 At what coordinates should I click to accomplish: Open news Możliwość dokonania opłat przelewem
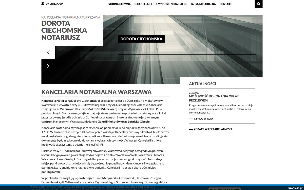click(x=214, y=98)
